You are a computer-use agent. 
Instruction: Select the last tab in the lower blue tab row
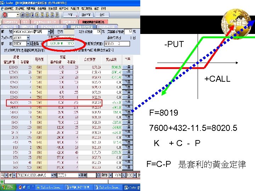pyautogui.click(x=107, y=27)
